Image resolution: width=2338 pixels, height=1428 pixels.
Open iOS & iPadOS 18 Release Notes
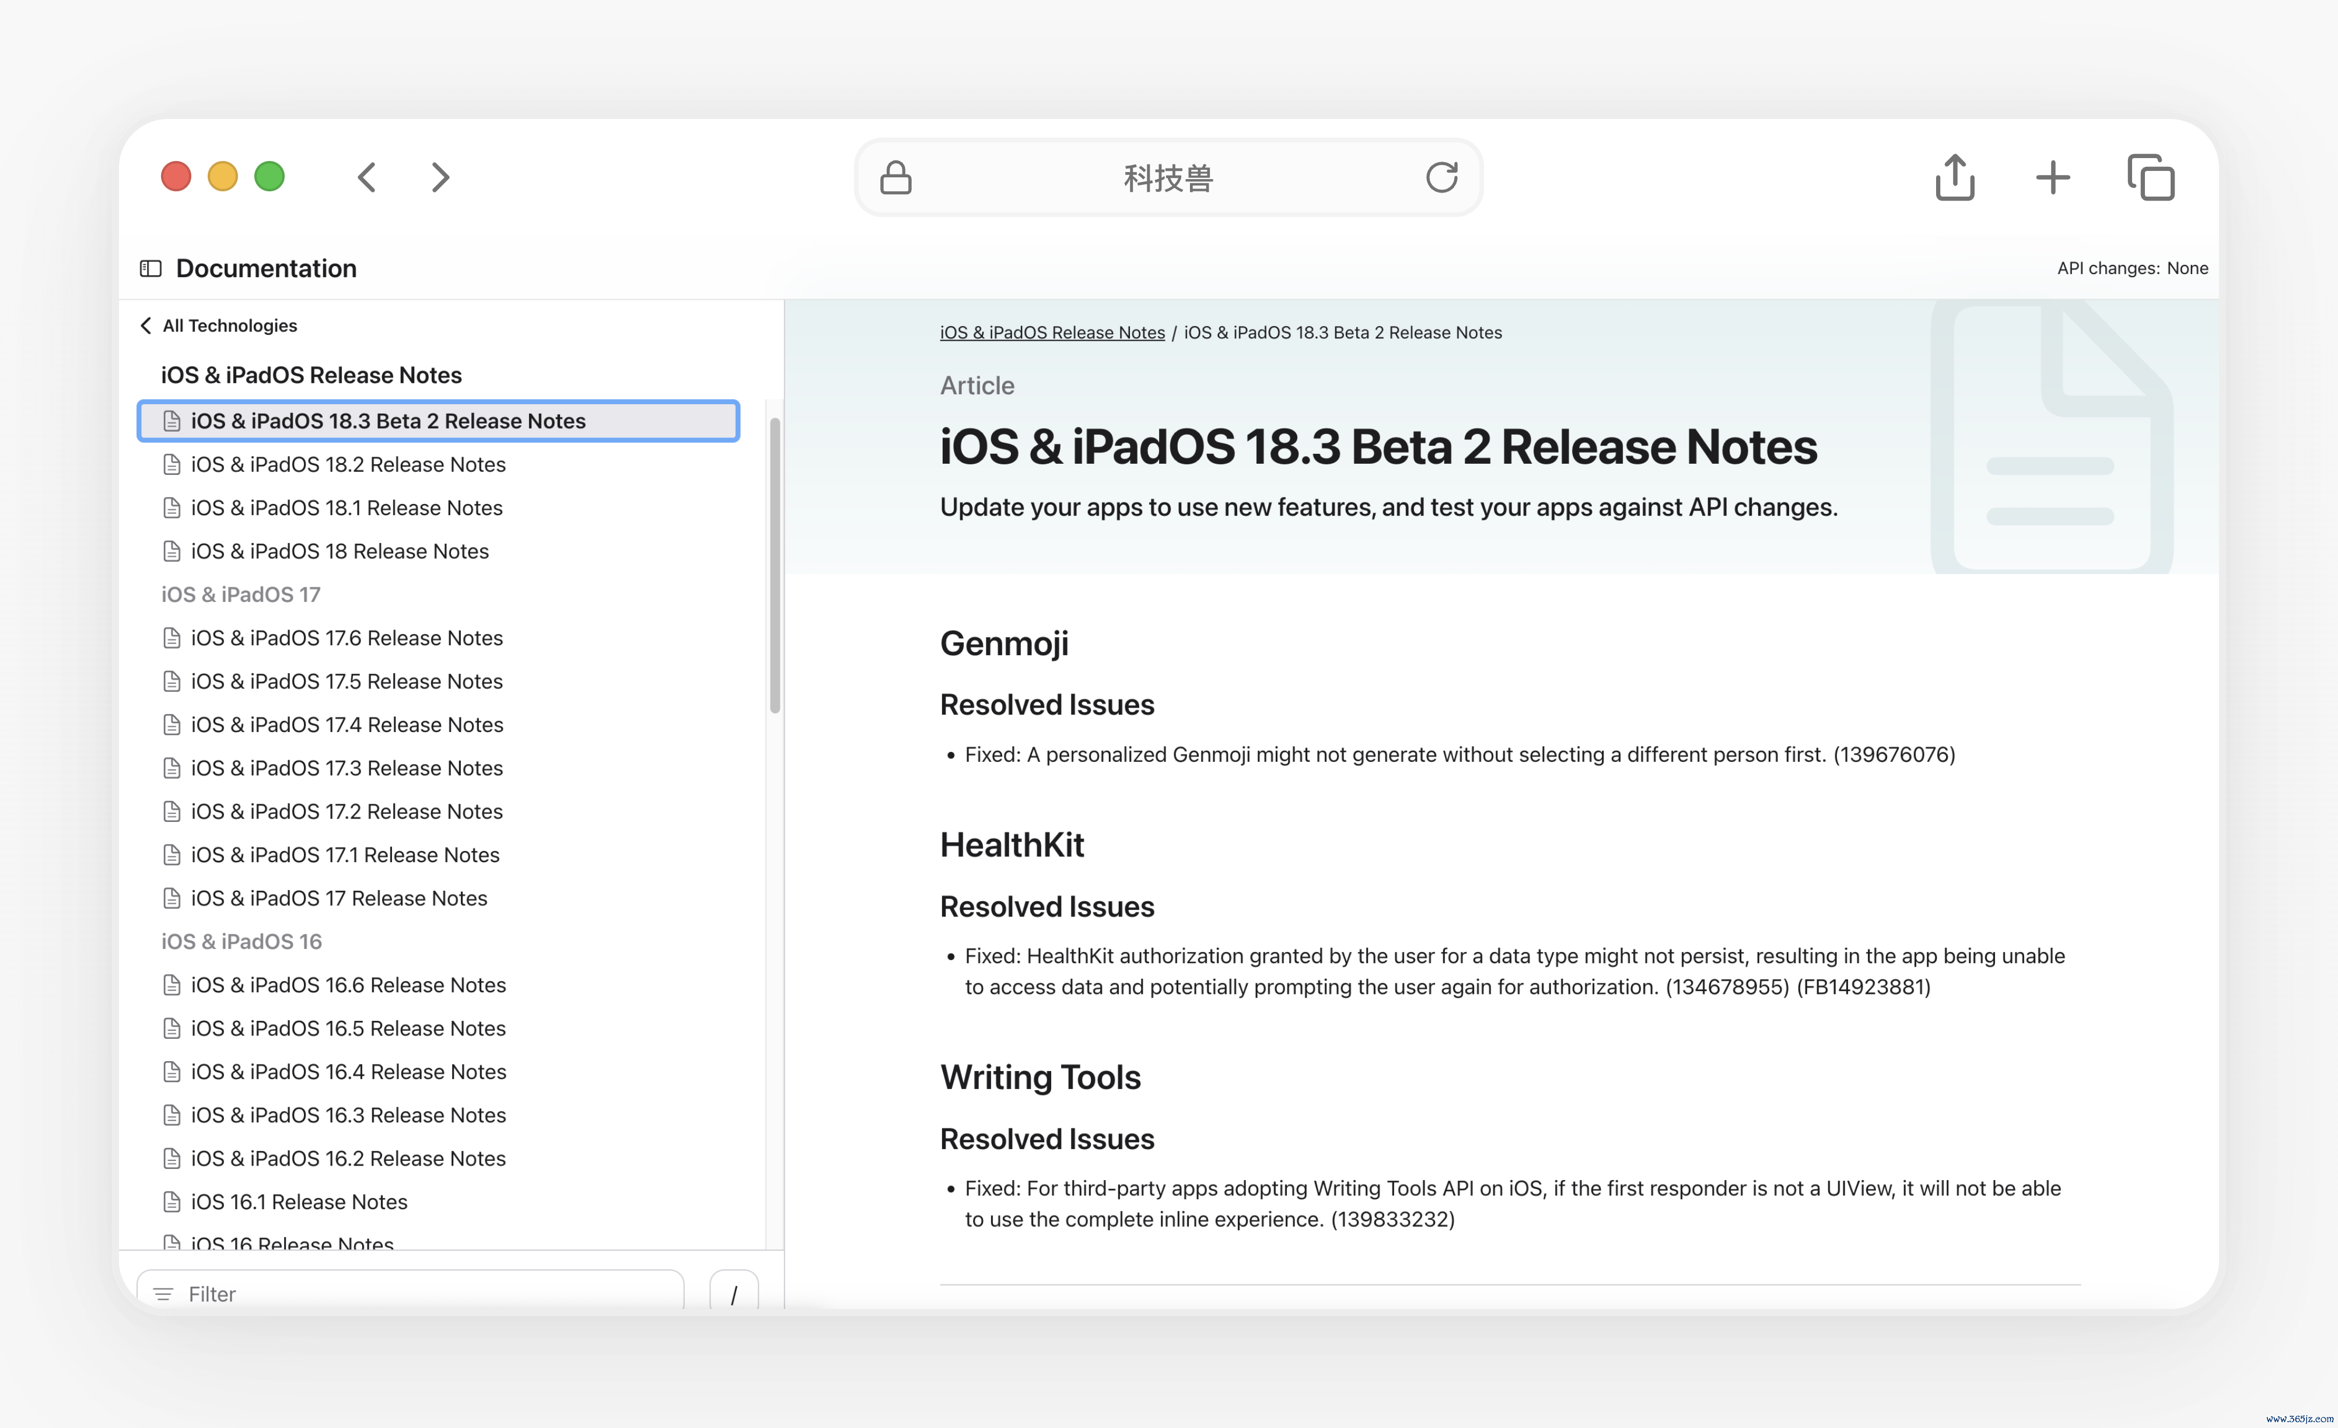[339, 551]
